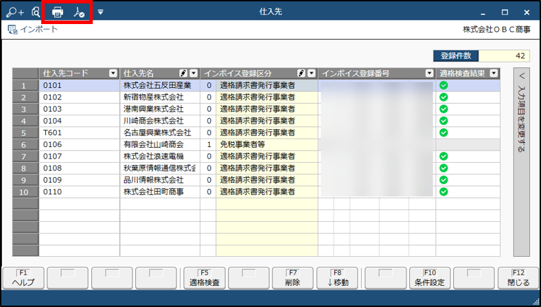Image resolution: width=541 pixels, height=307 pixels.
Task: Click supplier name 品川情報株式会社
Action: pos(154,180)
